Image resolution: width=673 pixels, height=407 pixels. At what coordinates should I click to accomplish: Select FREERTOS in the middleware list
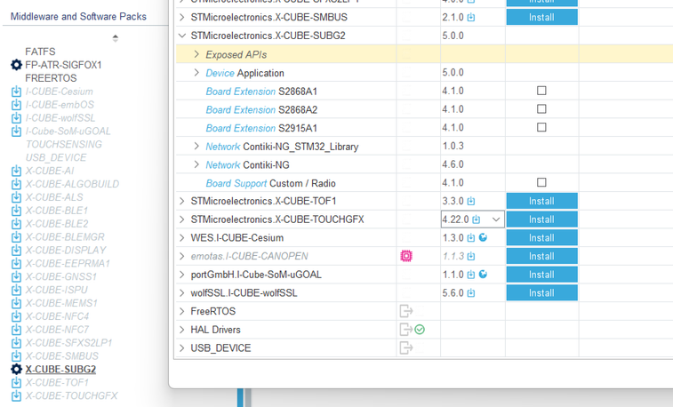(x=51, y=78)
